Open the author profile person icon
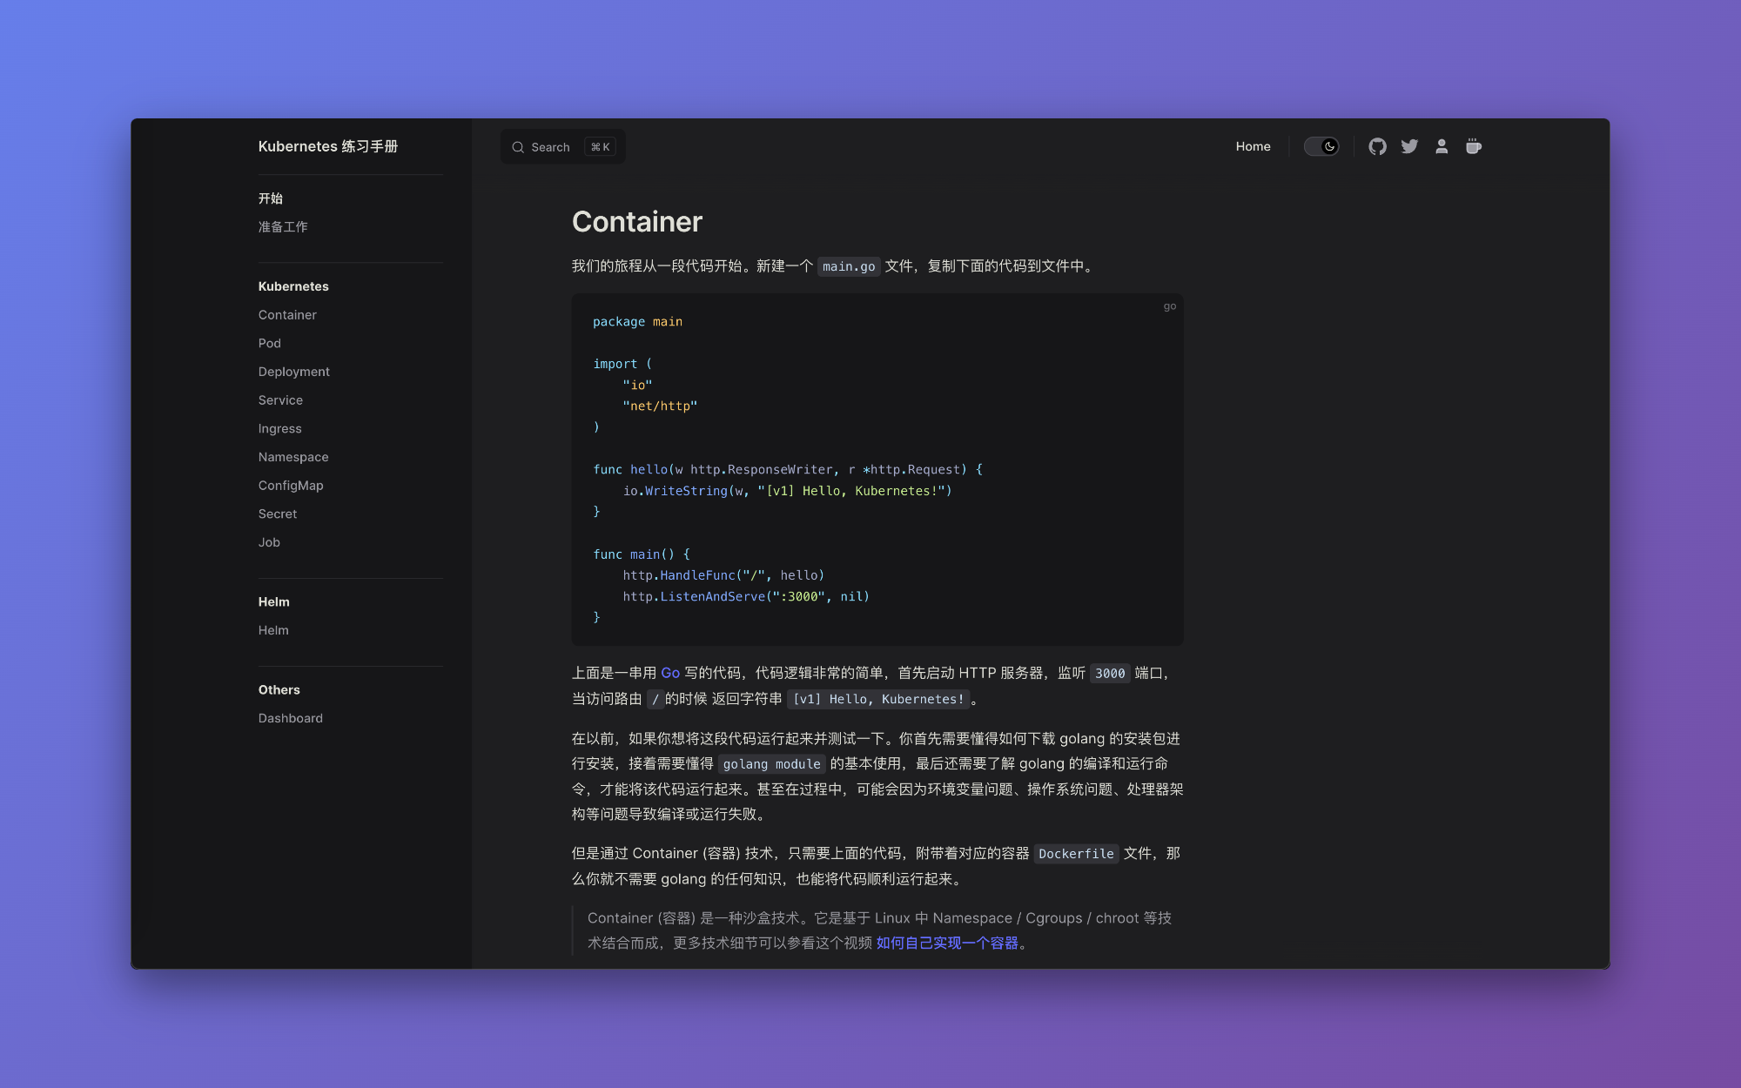Image resolution: width=1741 pixels, height=1088 pixels. tap(1442, 146)
